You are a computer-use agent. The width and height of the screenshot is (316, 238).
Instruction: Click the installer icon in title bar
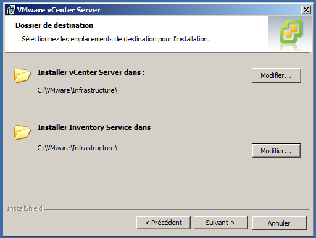pos(10,10)
